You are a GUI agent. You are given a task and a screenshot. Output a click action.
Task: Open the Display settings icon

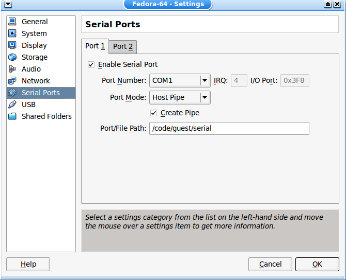click(x=12, y=45)
